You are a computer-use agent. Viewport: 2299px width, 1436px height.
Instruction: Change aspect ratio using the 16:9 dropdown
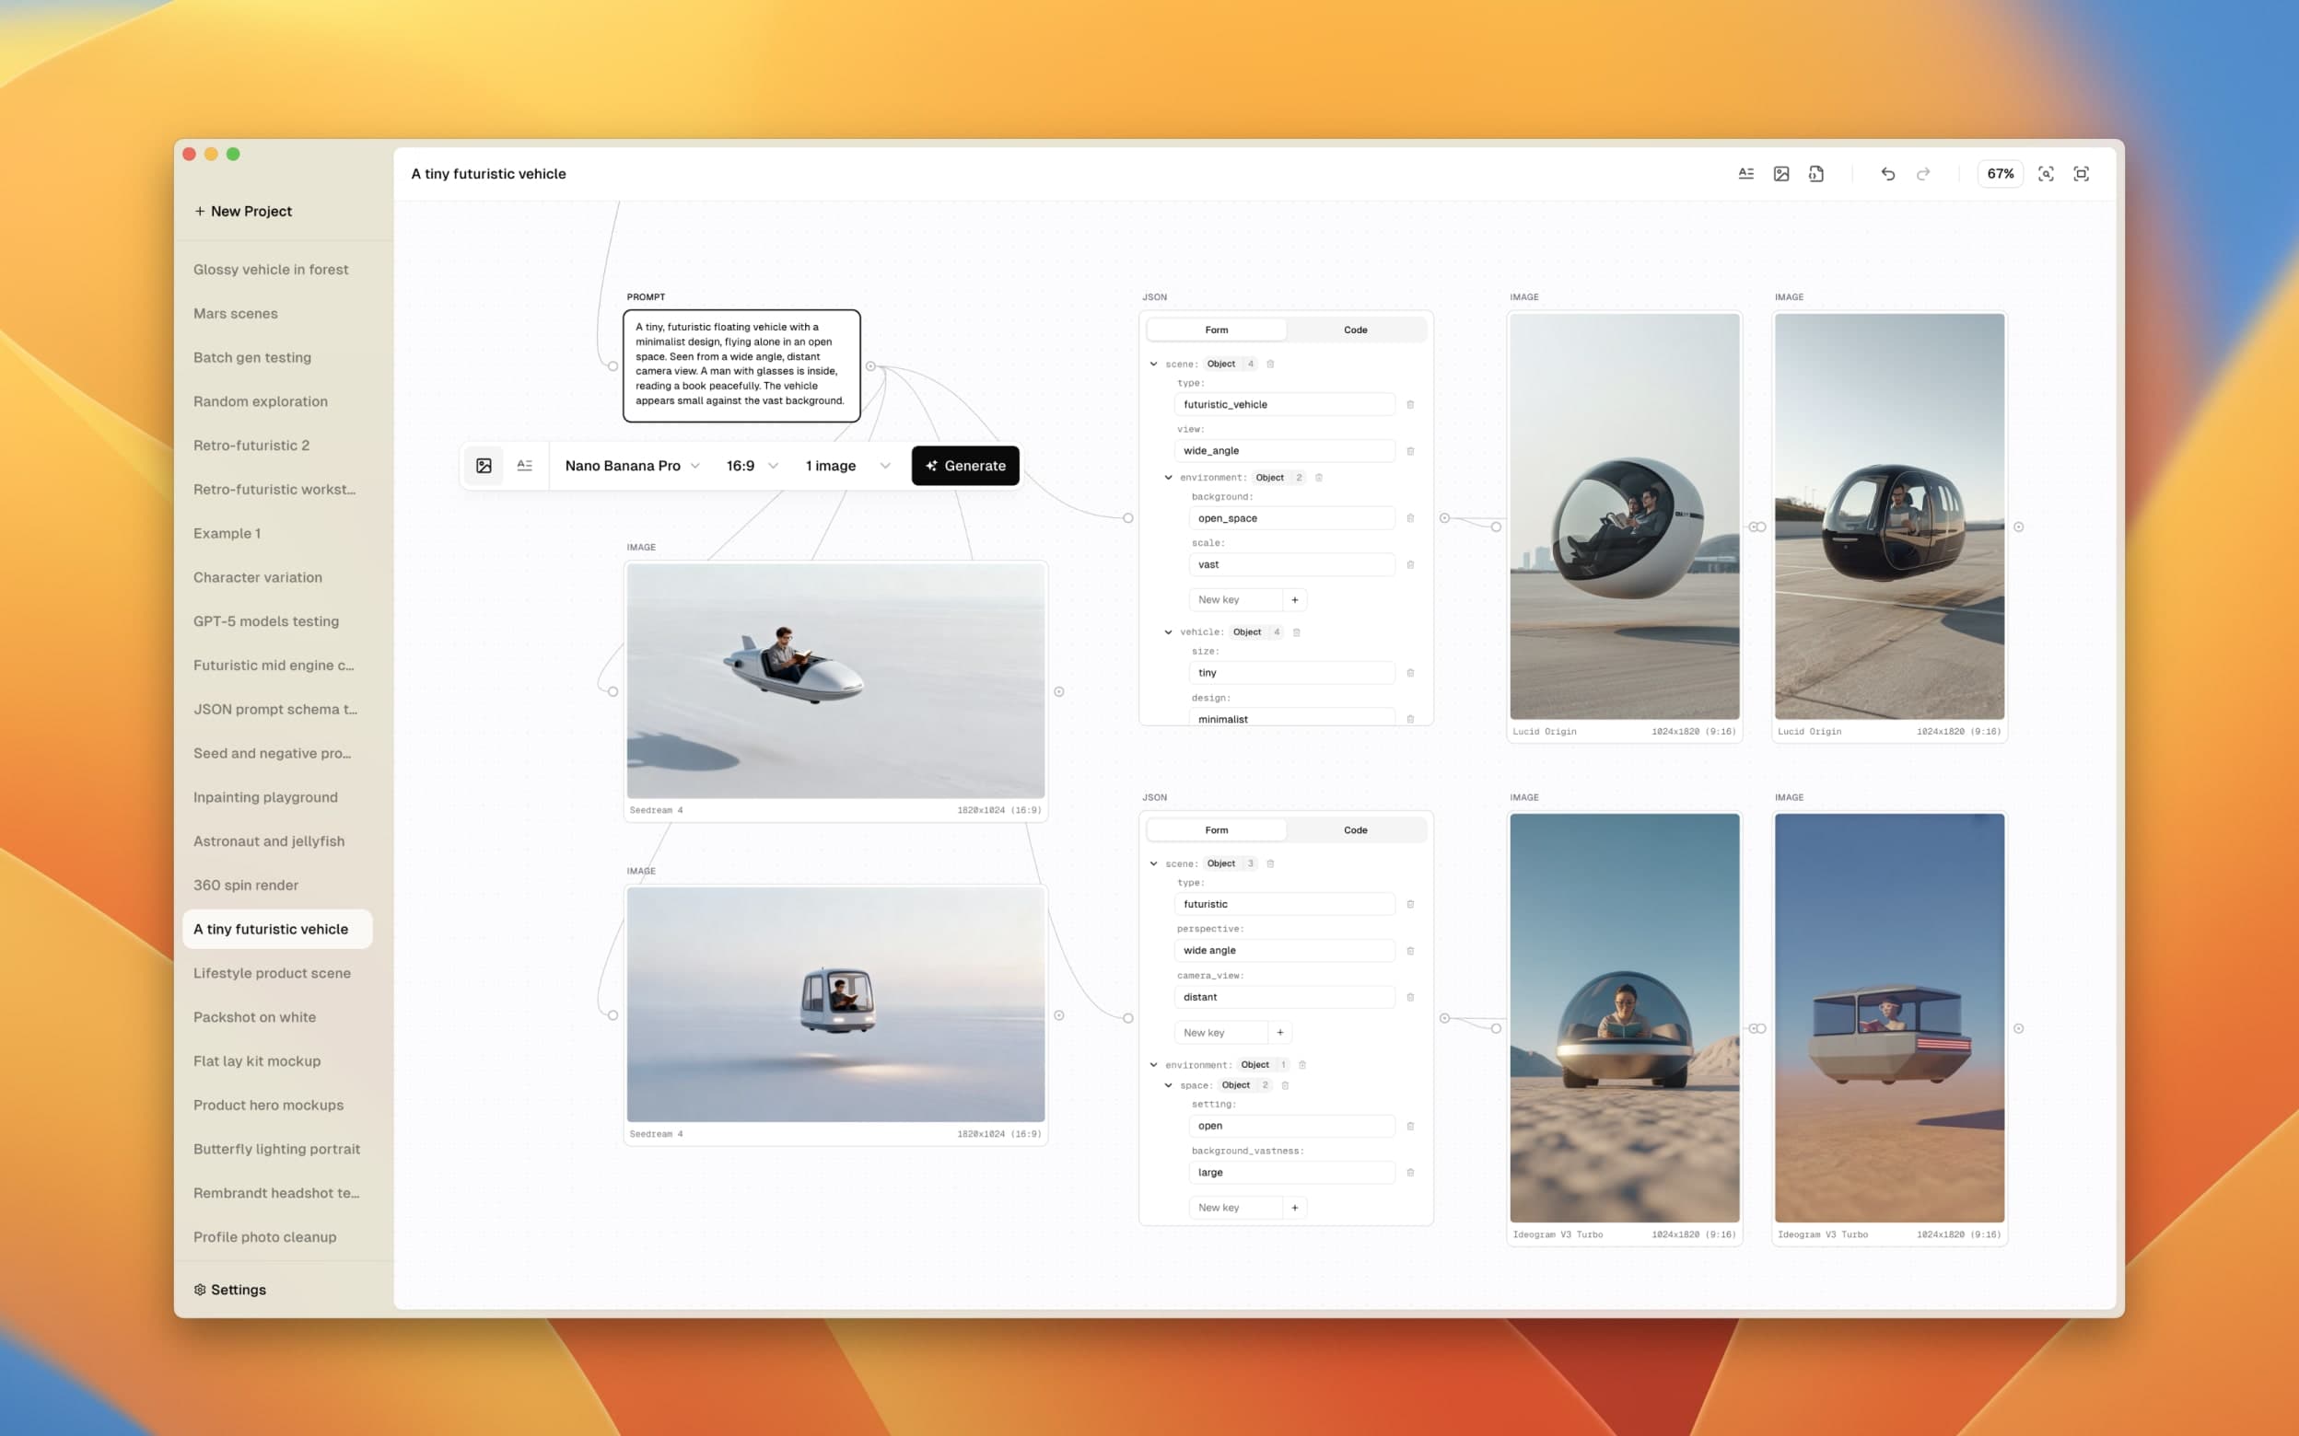click(x=750, y=466)
